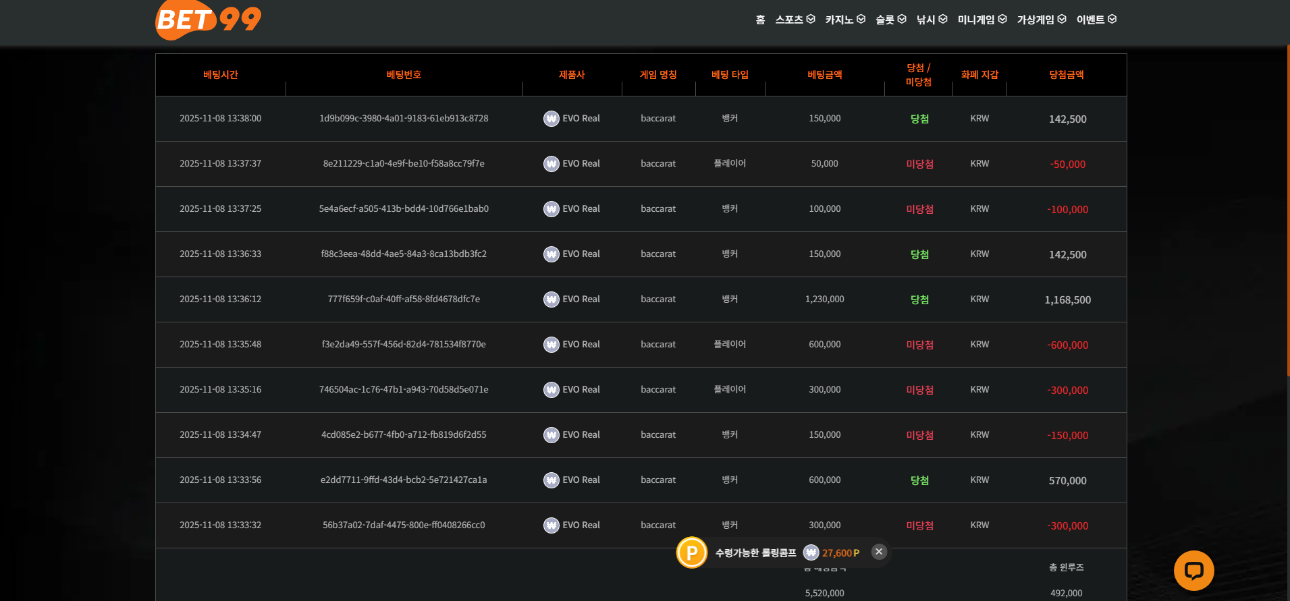1290x601 pixels.
Task: Close the rolling comp popup
Action: coord(878,552)
